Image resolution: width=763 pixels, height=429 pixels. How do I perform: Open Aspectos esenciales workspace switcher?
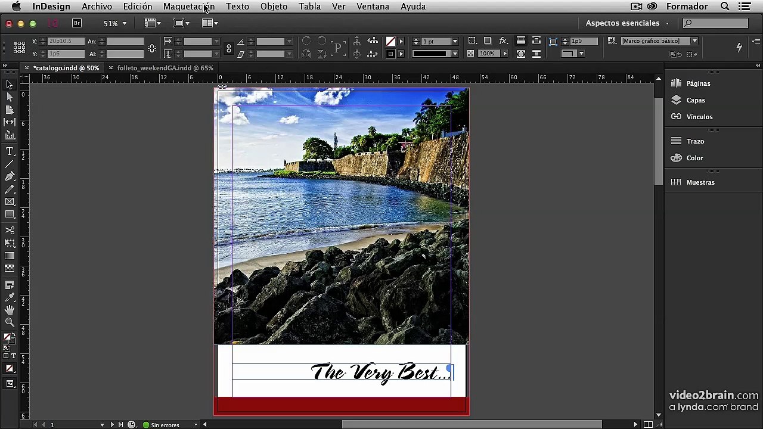[x=627, y=23]
